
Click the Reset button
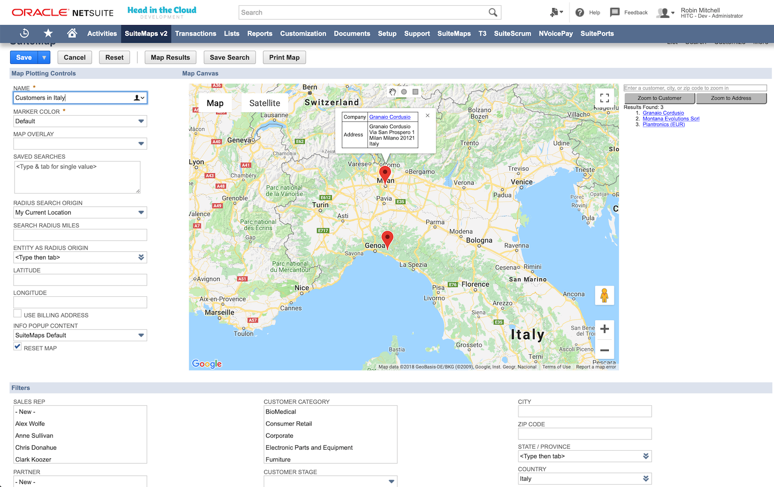point(115,57)
